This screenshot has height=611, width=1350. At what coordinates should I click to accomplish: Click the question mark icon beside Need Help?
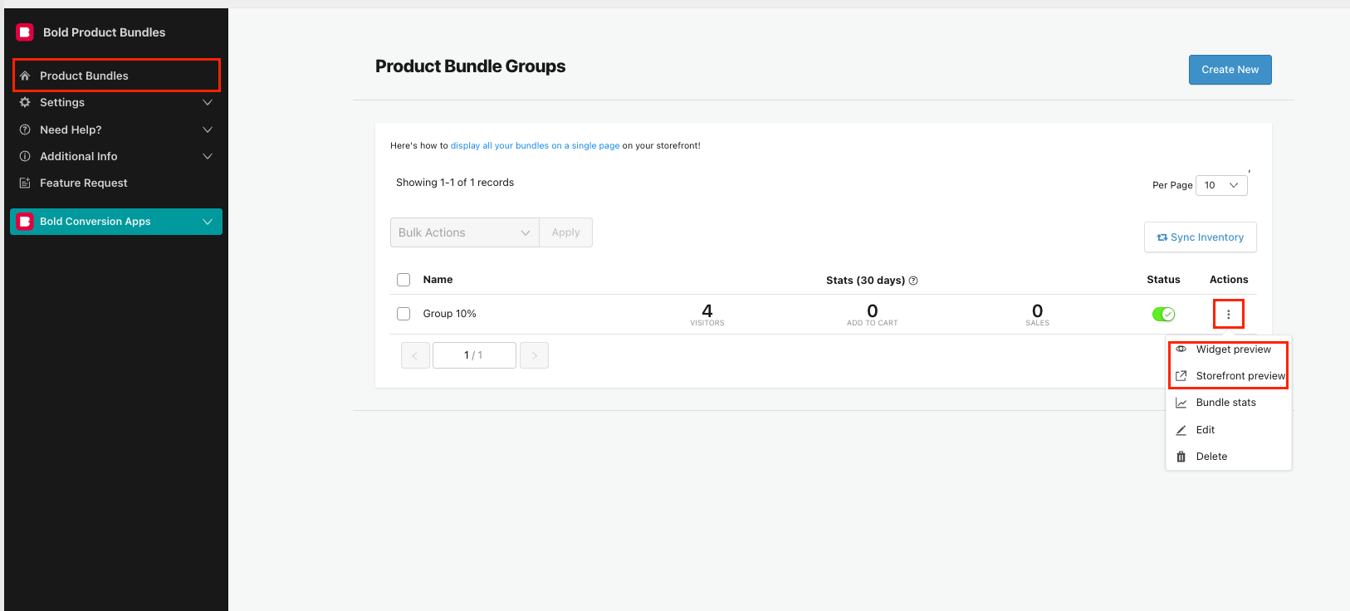[25, 130]
